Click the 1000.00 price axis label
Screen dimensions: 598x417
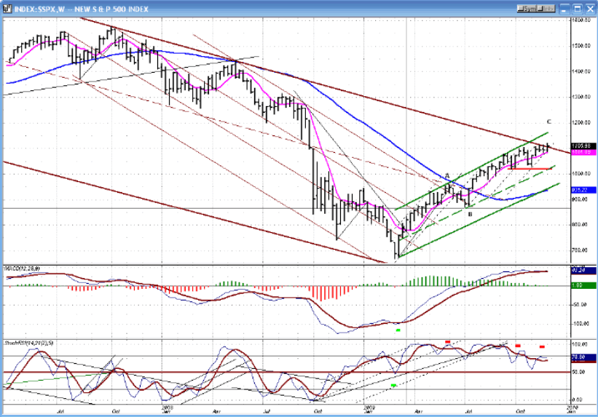click(x=581, y=173)
